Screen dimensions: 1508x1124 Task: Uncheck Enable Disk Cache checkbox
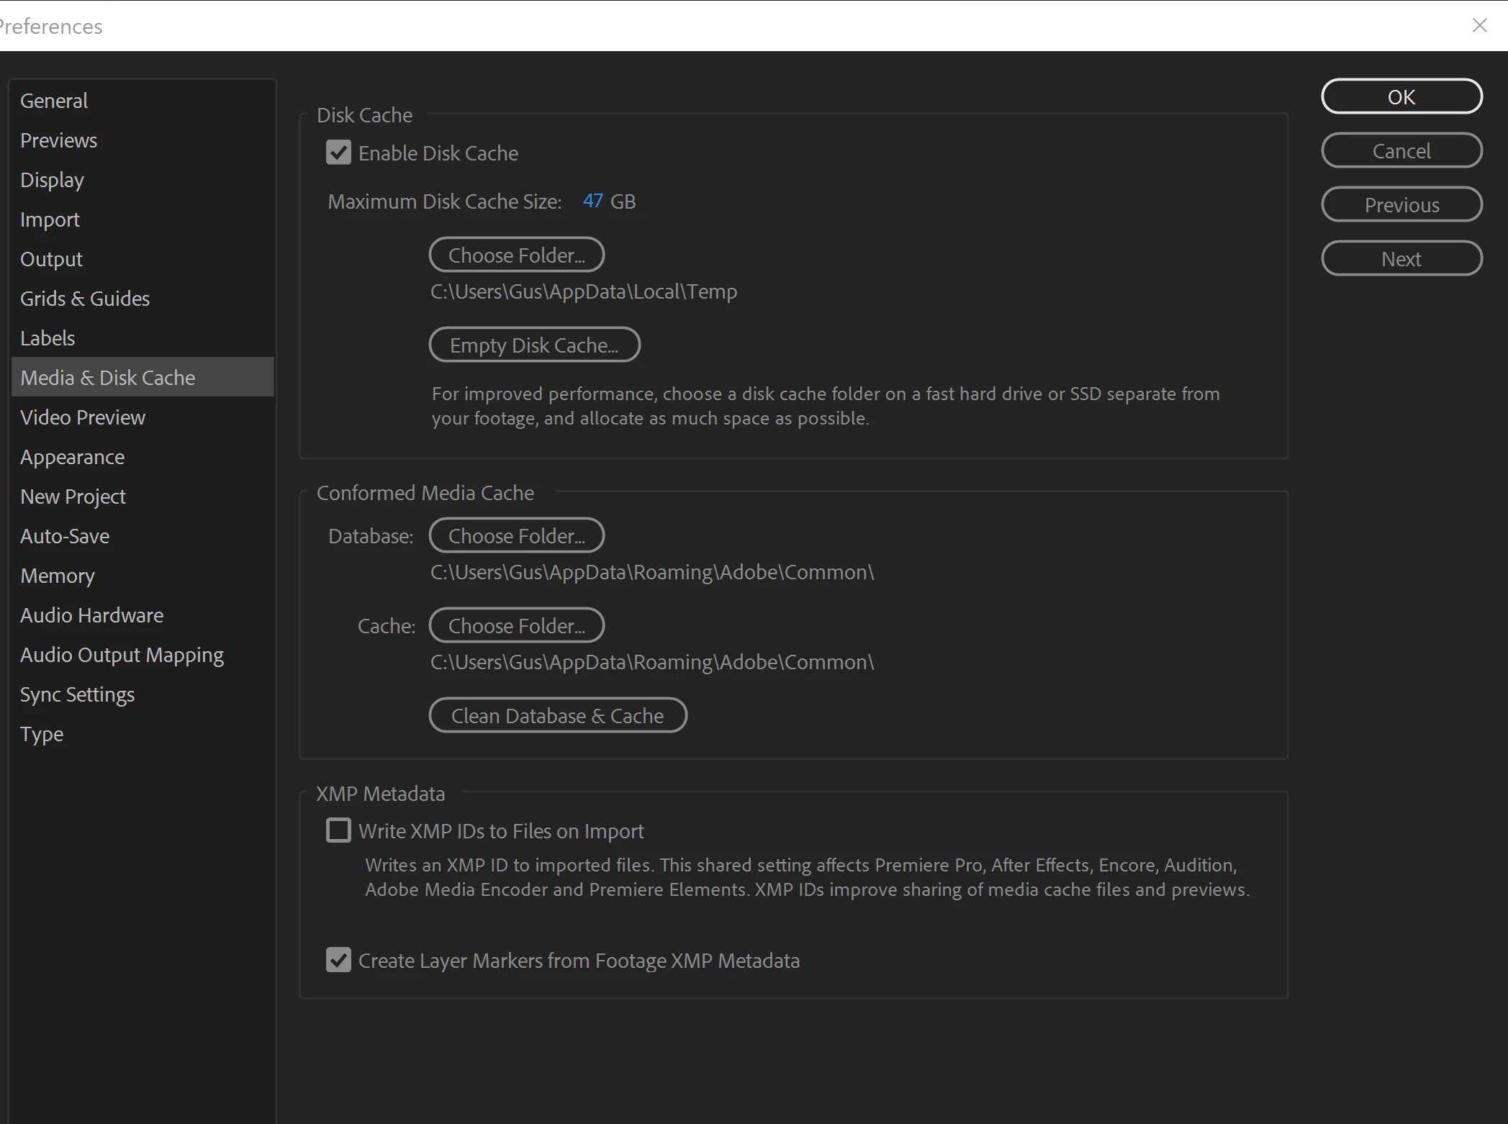pyautogui.click(x=338, y=153)
